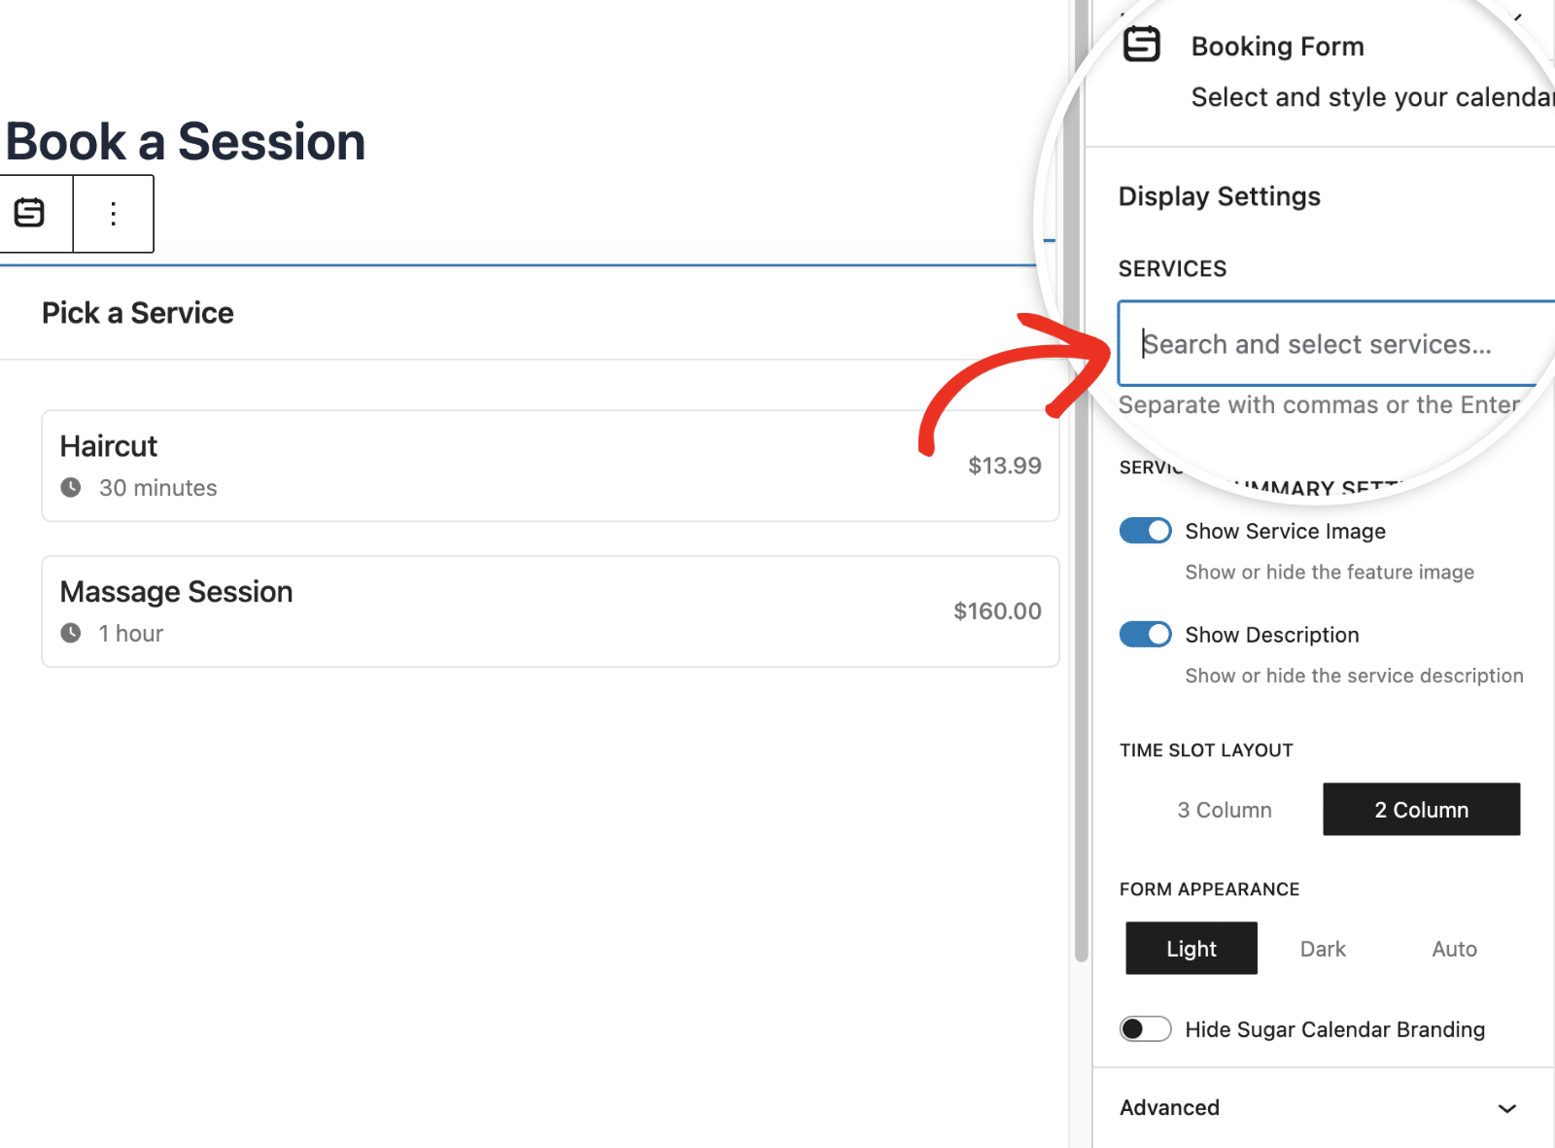Collapse the panel using the top-right chevron
The height and width of the screenshot is (1148, 1555).
point(1519,15)
